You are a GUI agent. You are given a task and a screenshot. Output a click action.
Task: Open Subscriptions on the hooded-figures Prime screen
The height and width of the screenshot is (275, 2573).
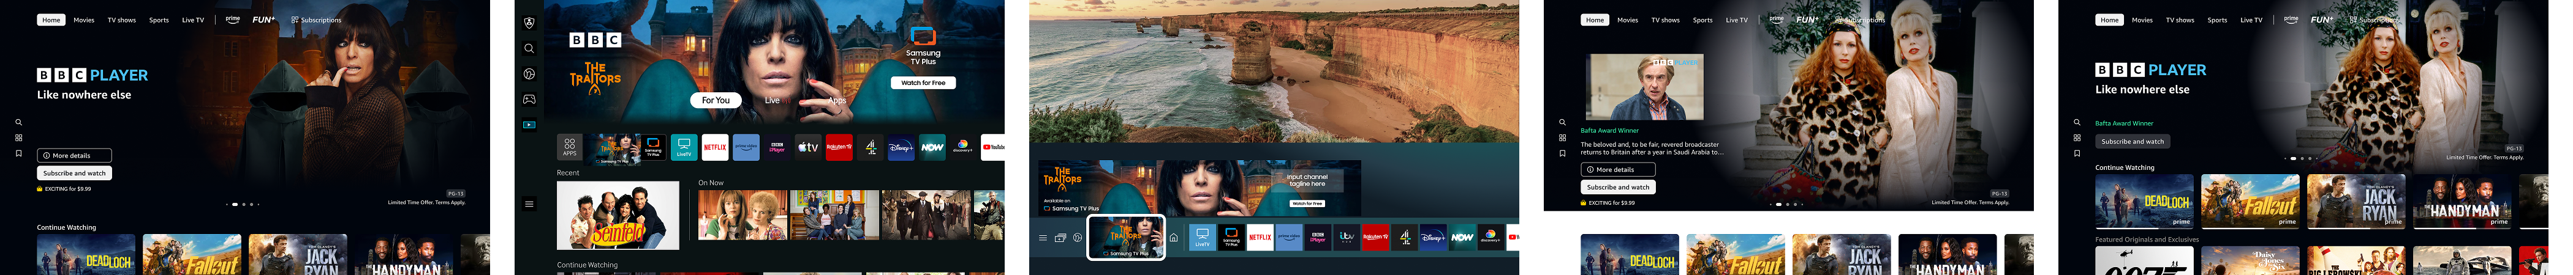(317, 20)
